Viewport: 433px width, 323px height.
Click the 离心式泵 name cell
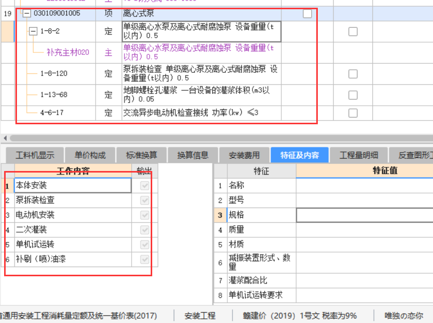[x=202, y=13]
